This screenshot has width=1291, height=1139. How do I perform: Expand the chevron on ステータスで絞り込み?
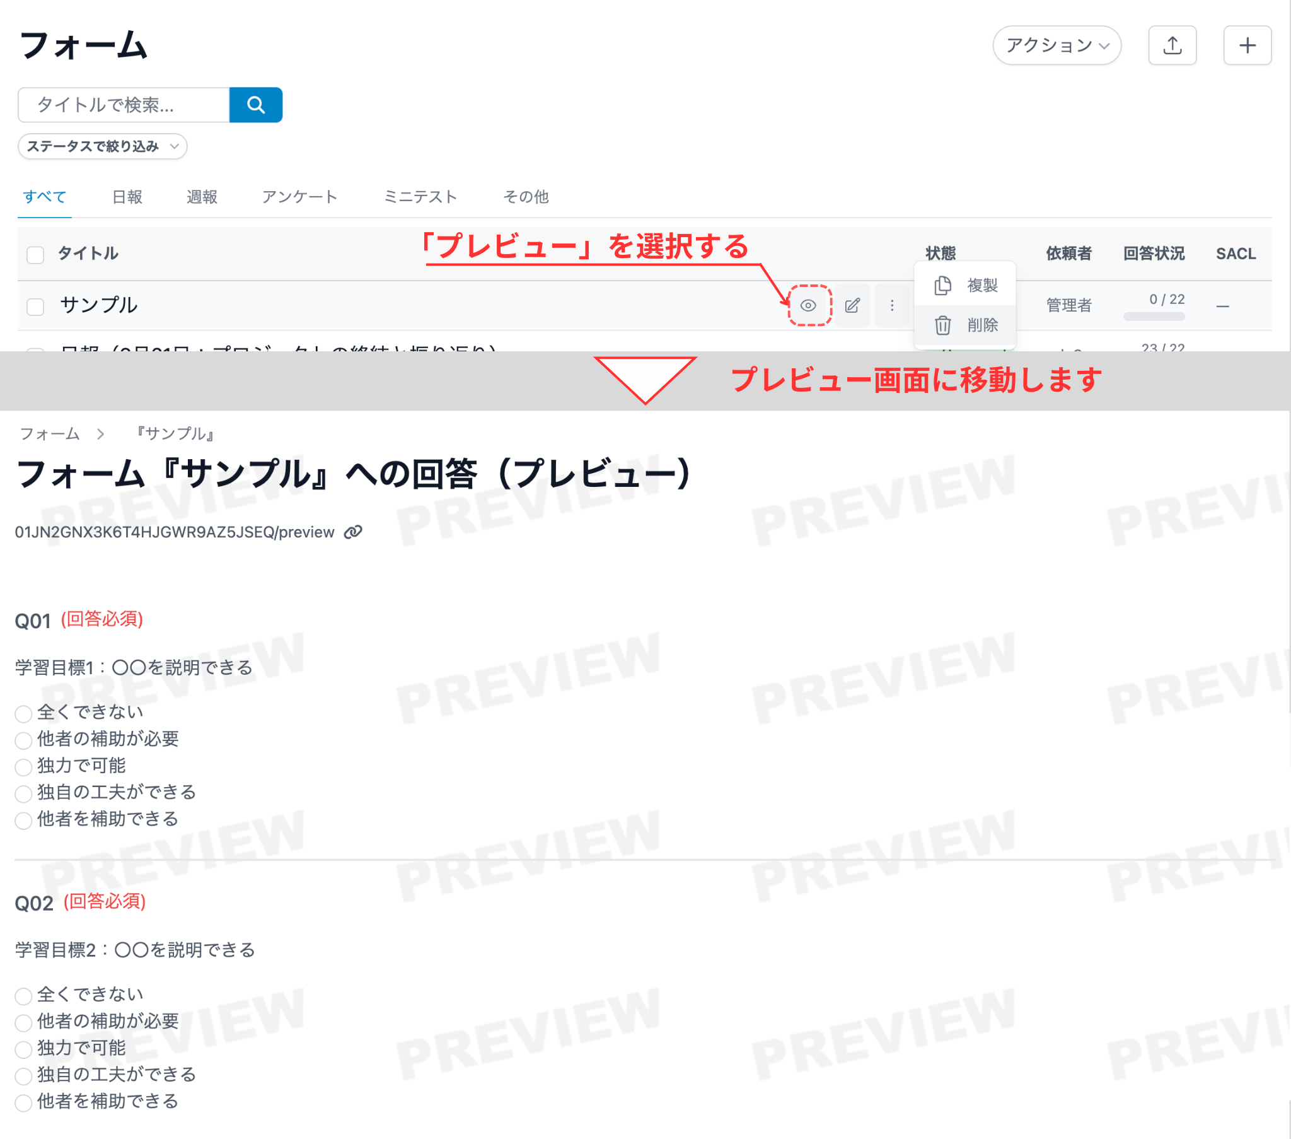coord(175,146)
